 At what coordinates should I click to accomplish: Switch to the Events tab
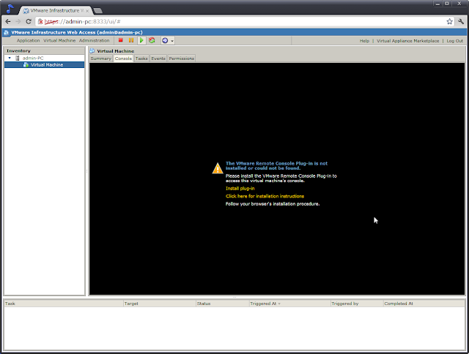point(158,59)
